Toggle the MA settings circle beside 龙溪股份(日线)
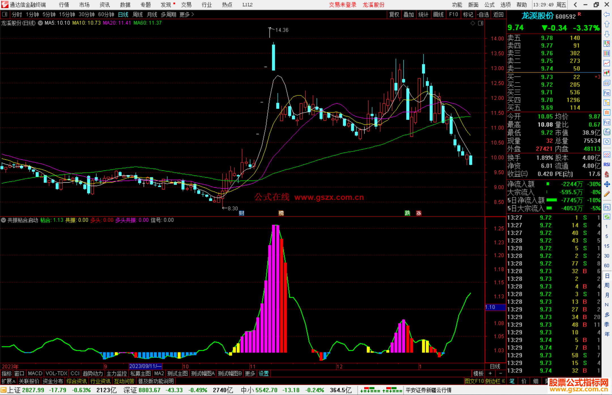This screenshot has height=395, width=612. [x=41, y=23]
